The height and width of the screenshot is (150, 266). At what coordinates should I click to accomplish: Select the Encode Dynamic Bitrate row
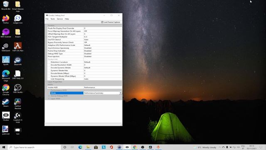pos(84,67)
